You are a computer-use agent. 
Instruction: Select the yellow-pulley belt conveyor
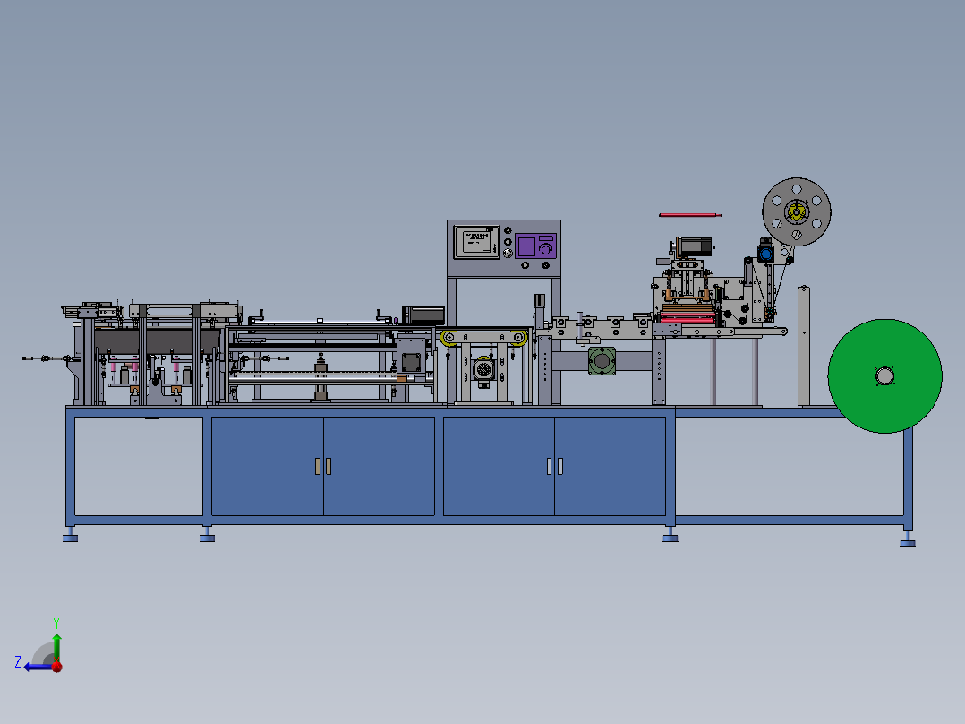(x=483, y=338)
